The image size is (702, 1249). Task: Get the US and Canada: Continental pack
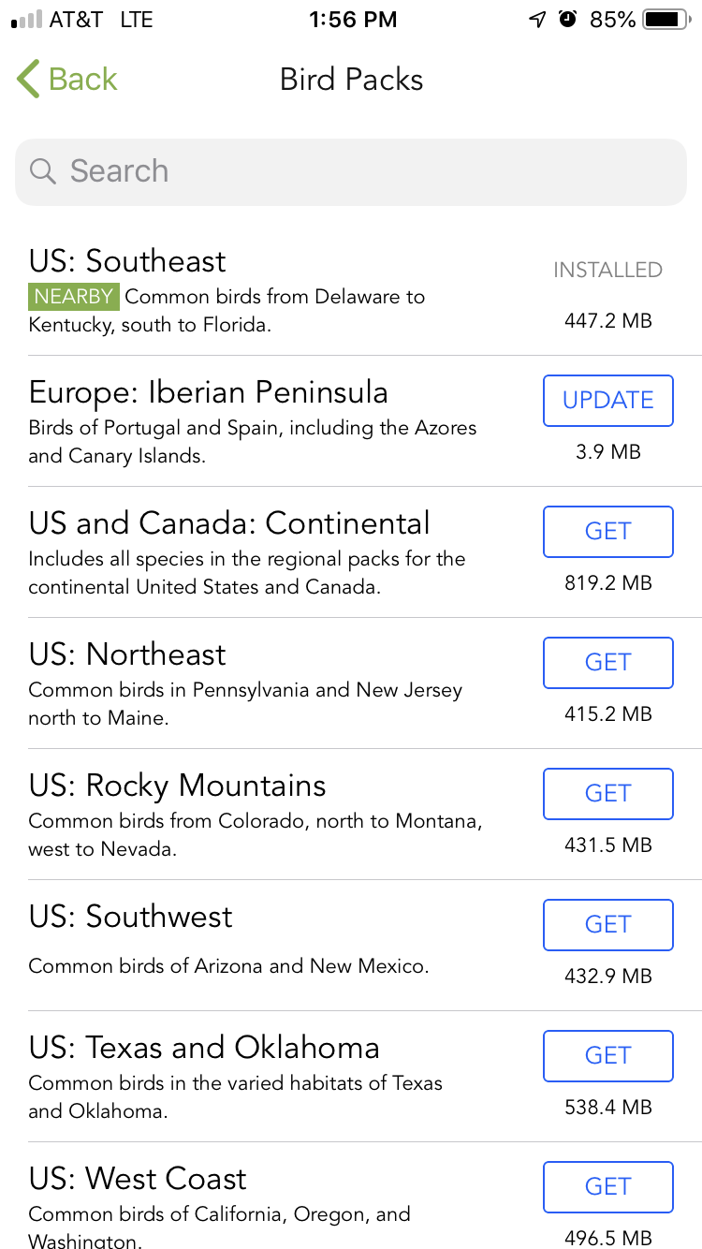click(607, 532)
